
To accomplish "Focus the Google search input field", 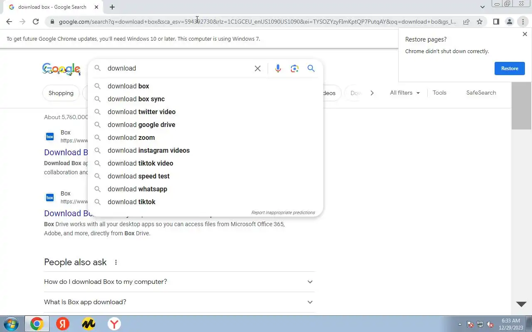I will [x=179, y=68].
